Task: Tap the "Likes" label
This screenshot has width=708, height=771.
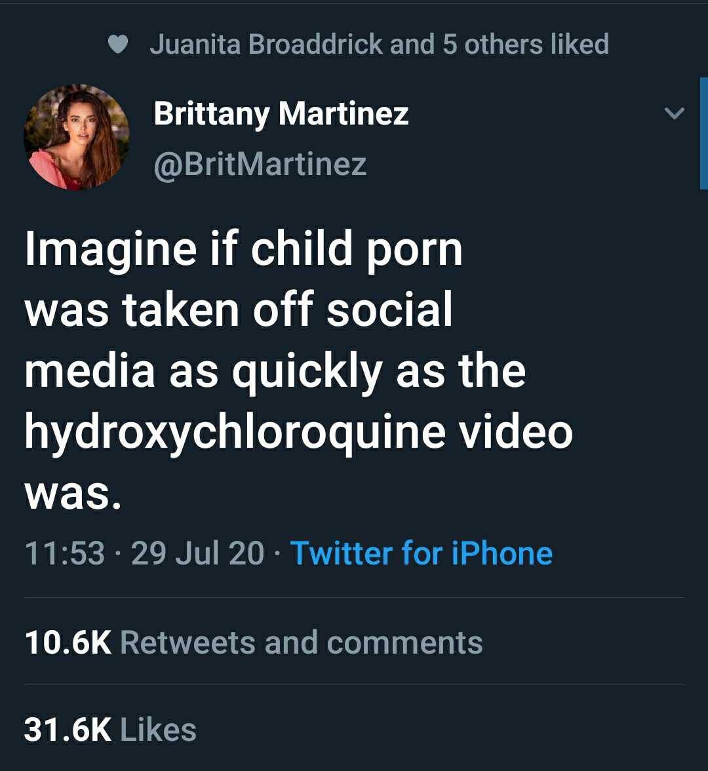Action: [159, 730]
